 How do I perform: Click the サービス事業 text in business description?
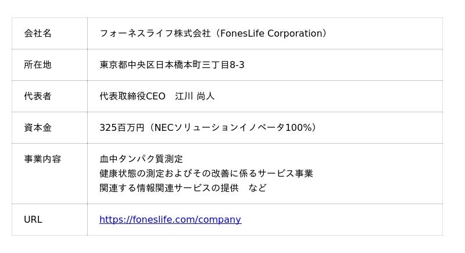point(285,173)
